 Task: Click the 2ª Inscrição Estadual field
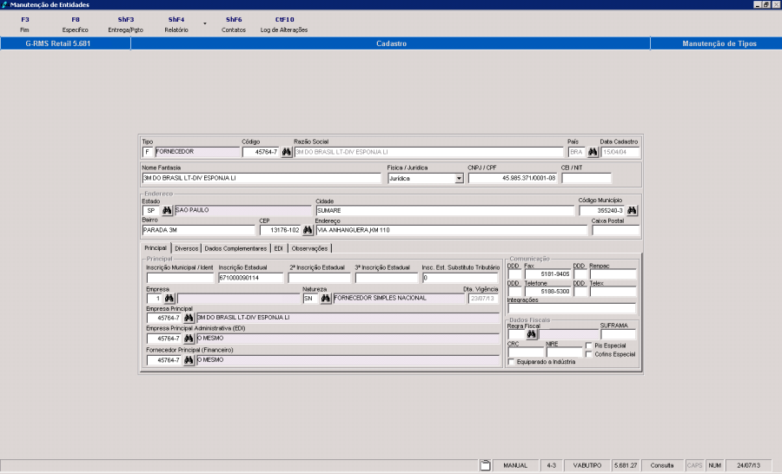tap(319, 278)
